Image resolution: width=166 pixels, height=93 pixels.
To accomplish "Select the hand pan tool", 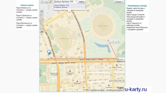I will pos(42,2).
